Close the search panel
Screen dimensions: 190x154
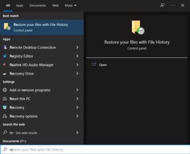point(182,5)
